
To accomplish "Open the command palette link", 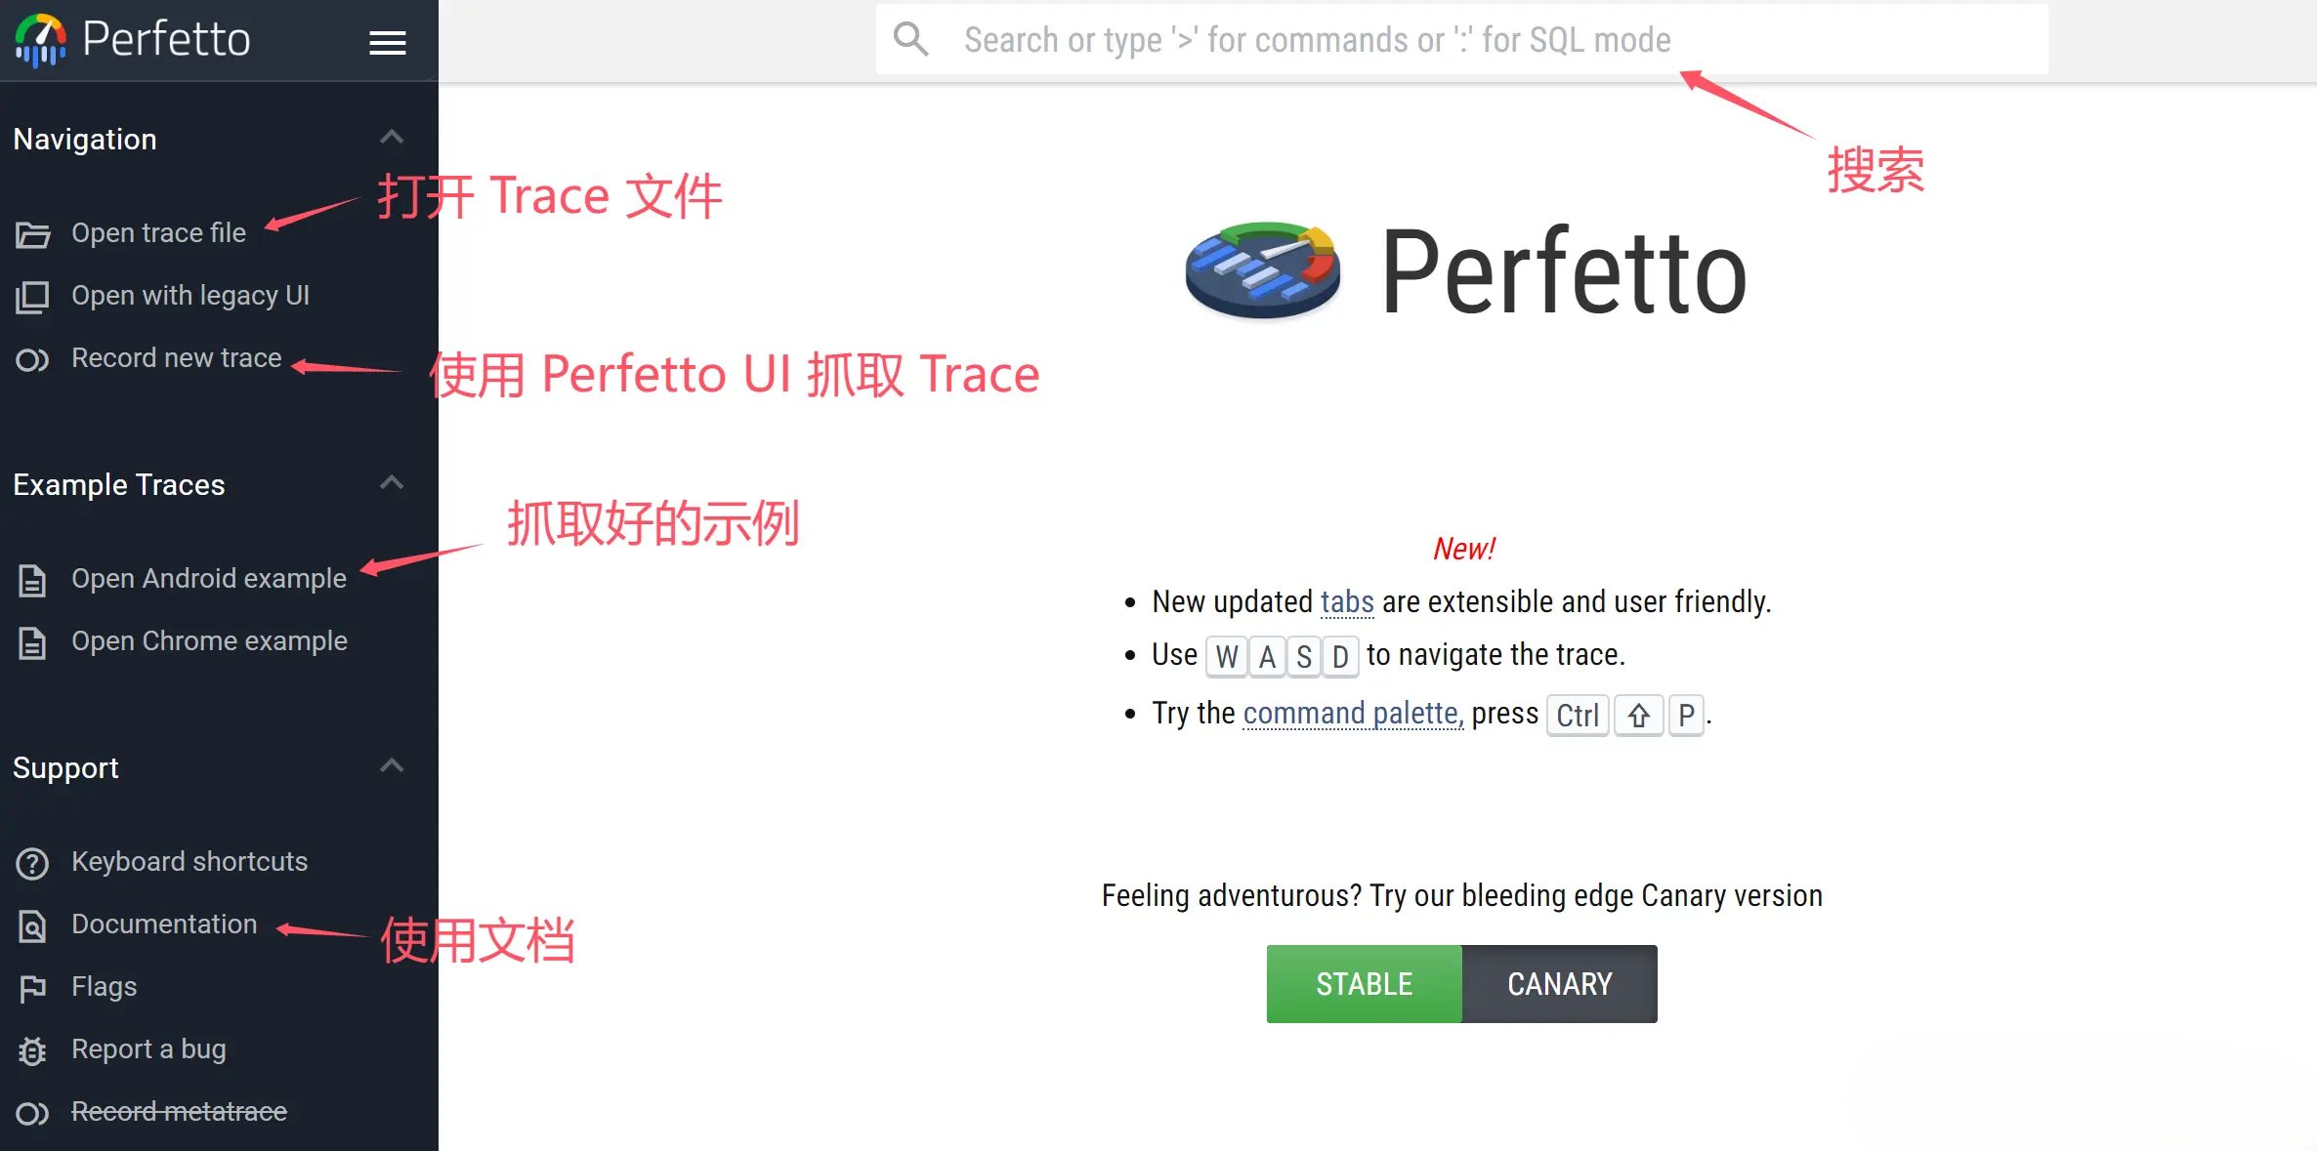I will click(1352, 714).
